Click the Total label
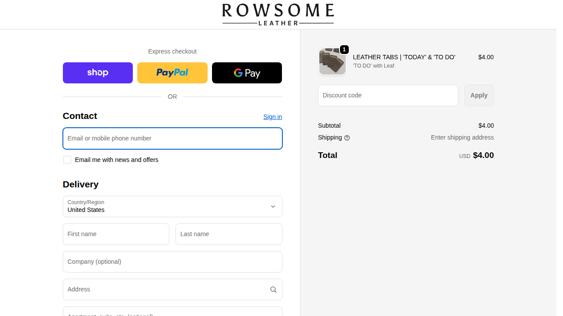 point(328,155)
